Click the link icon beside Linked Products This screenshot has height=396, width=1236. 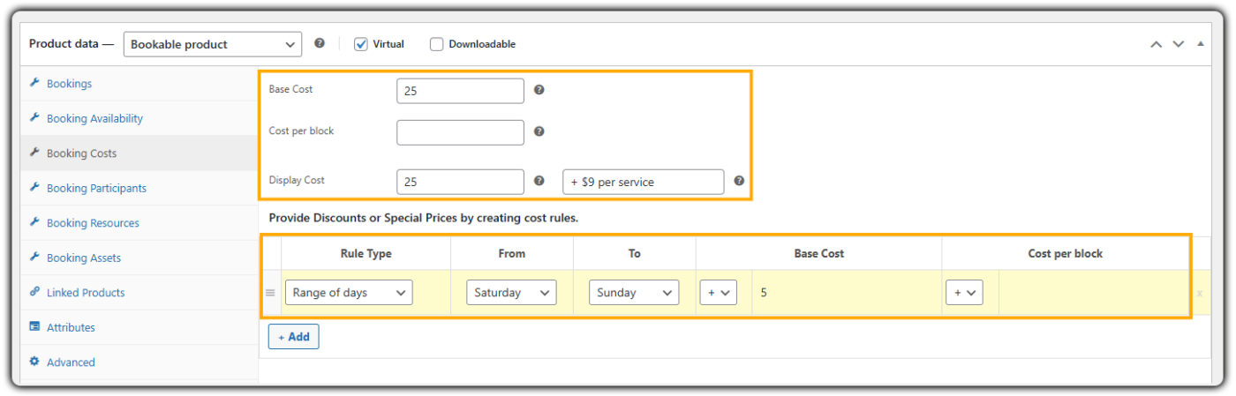[x=34, y=291]
